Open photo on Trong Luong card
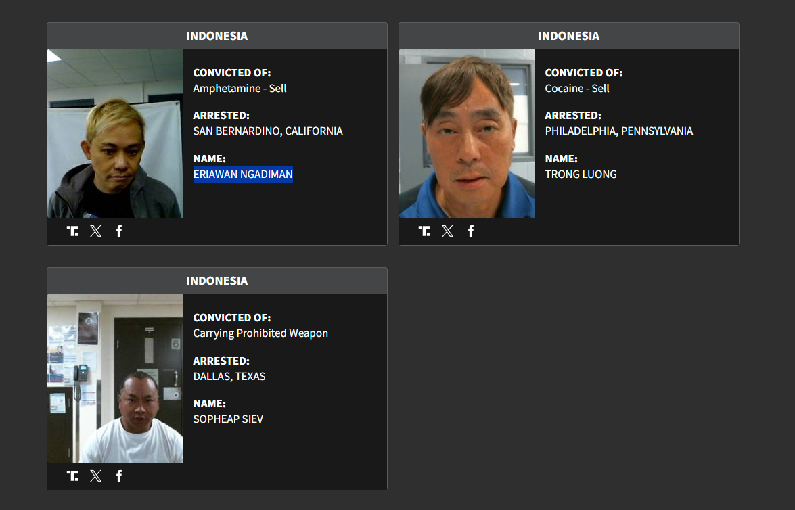Image resolution: width=795 pixels, height=510 pixels. 467,133
